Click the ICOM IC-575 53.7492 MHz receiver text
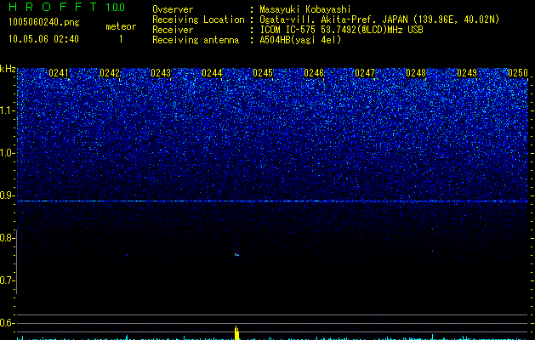This screenshot has width=535, height=340. [x=341, y=30]
